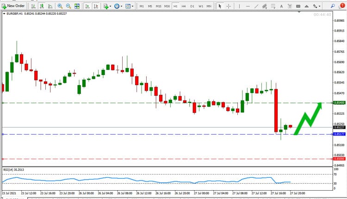The width and height of the screenshot is (347, 199).
Task: Click the green 0.85400 price level marker
Action: pyautogui.click(x=339, y=103)
